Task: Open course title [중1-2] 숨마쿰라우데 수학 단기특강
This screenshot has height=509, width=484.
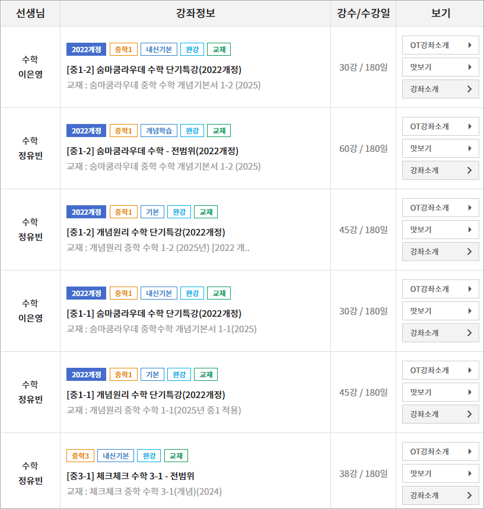Action: click(x=154, y=69)
